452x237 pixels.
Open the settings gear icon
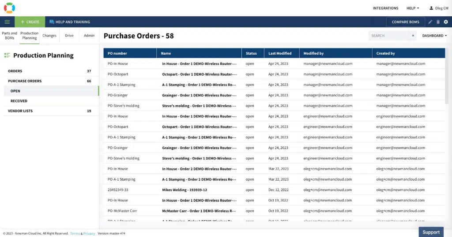coord(446,22)
